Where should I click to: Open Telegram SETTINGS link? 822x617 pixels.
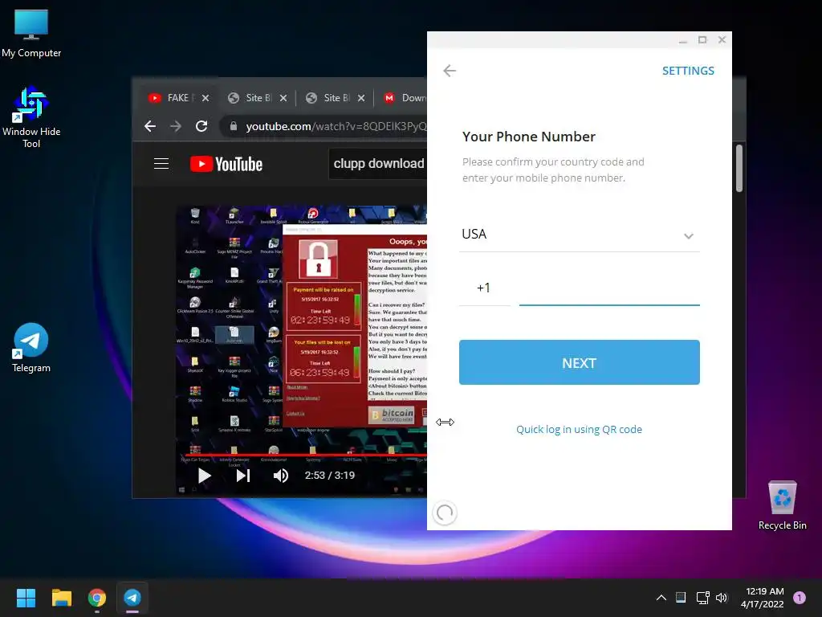coord(688,71)
